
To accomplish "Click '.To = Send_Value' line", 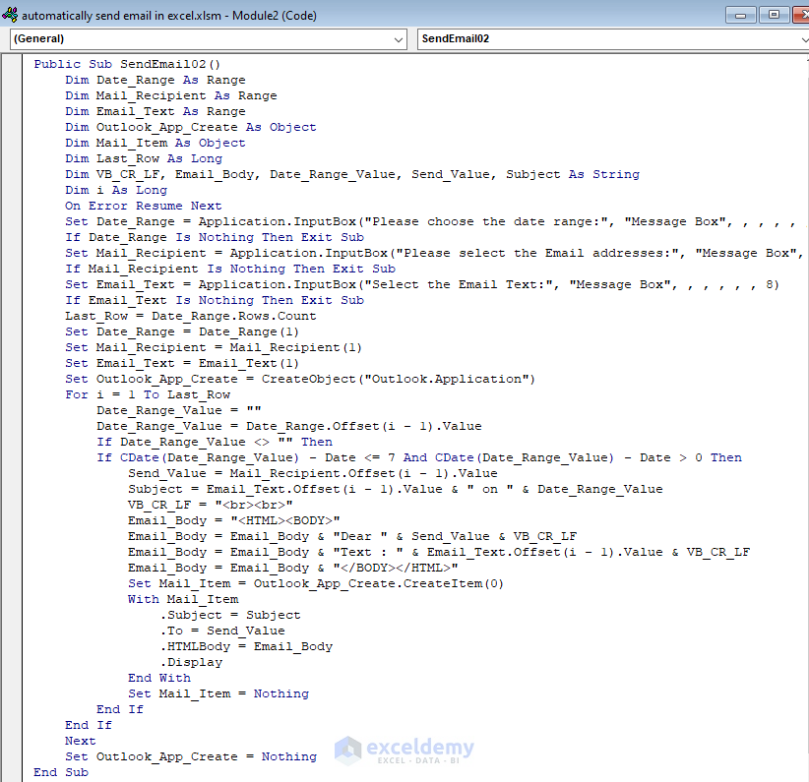I will [x=222, y=631].
